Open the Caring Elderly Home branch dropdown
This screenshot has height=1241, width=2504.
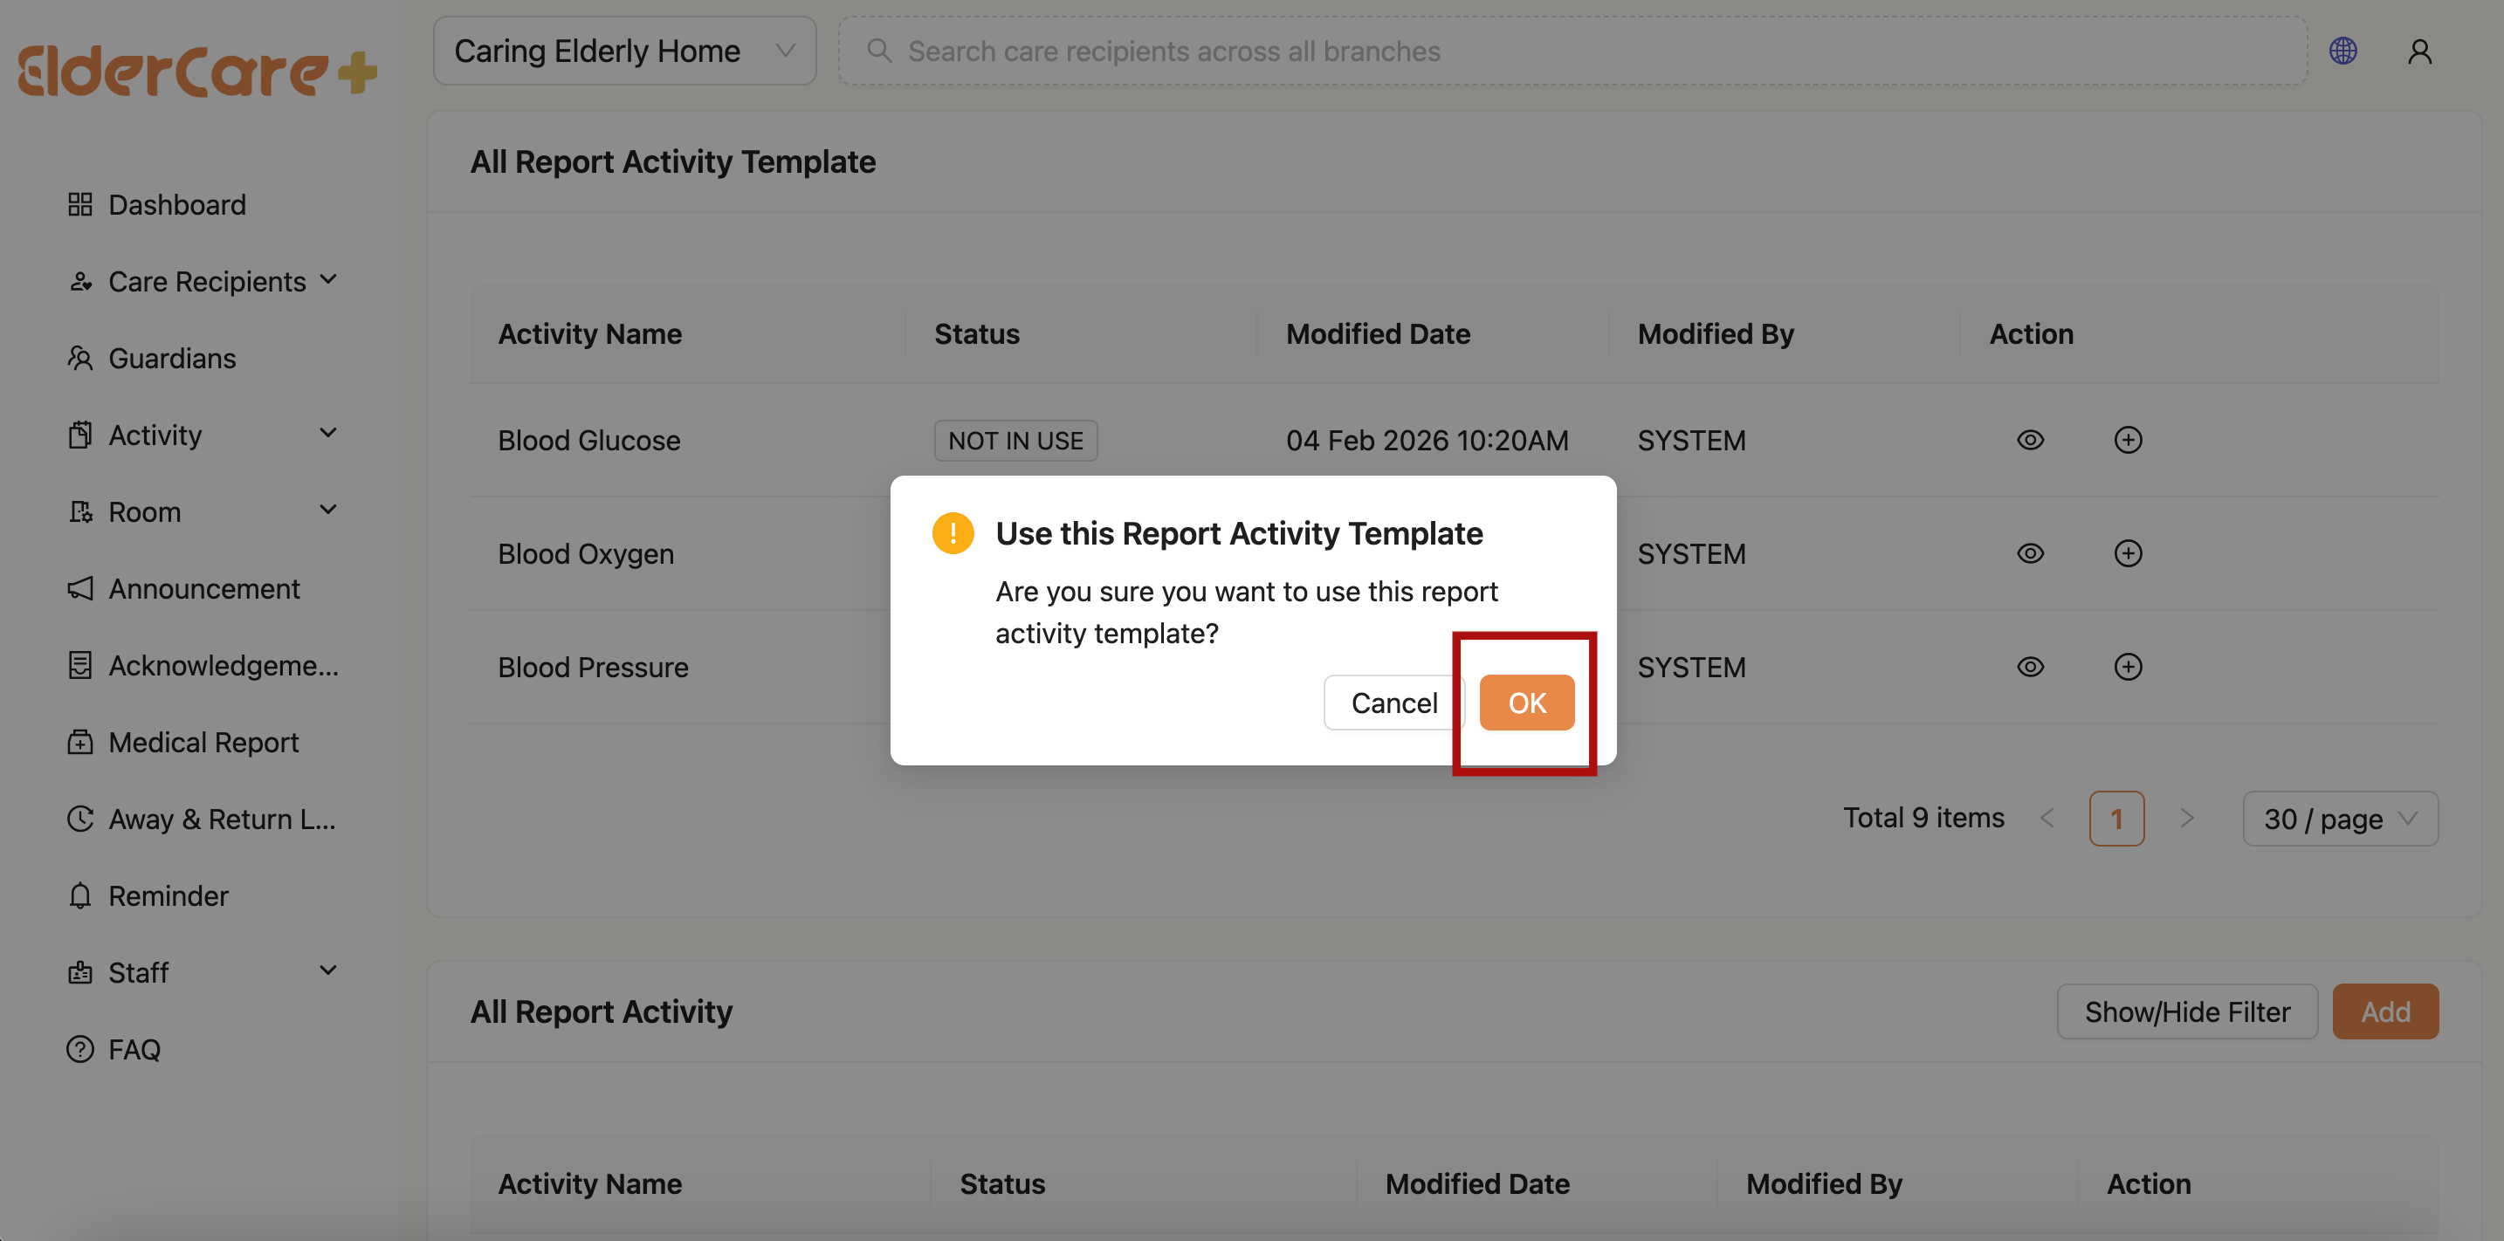pyautogui.click(x=624, y=51)
